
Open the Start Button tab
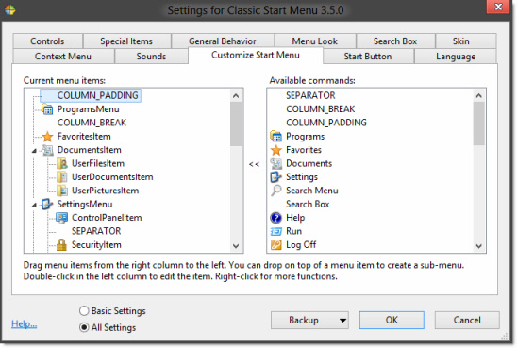point(368,57)
